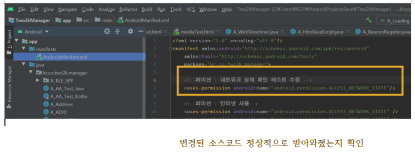Screen dimensions: 415x156
Task: Open the Project panel gear settings
Action: pyautogui.click(x=130, y=32)
